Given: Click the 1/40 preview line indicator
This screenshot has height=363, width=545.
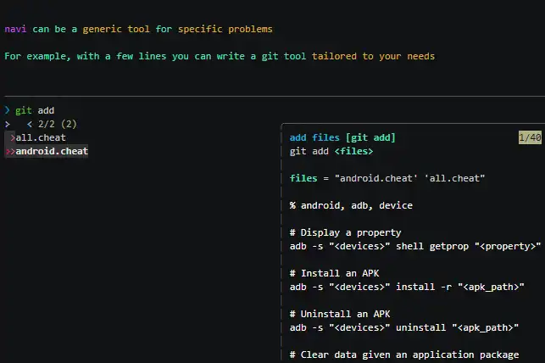Looking at the screenshot, I should coord(530,137).
